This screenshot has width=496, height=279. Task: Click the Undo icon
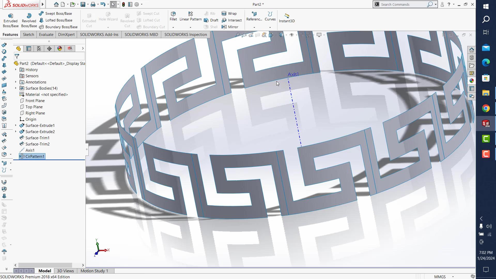pos(103,4)
